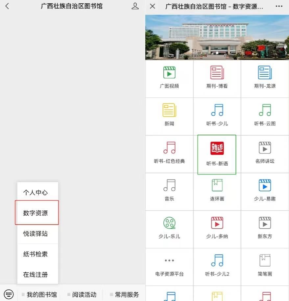289x301 pixels.
Task: Open 简笔画 drawing book icon
Action: [x=265, y=260]
